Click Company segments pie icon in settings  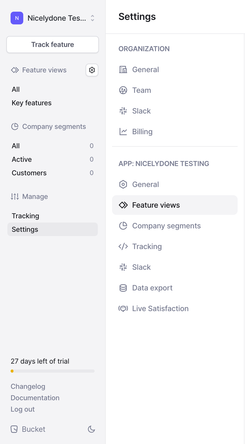click(123, 226)
